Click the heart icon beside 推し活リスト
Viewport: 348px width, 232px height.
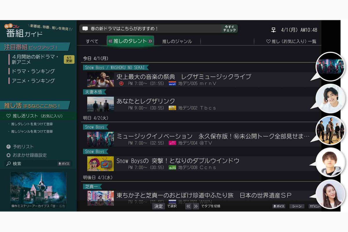(8, 116)
